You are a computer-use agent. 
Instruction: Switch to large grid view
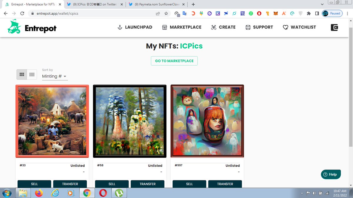click(x=22, y=75)
